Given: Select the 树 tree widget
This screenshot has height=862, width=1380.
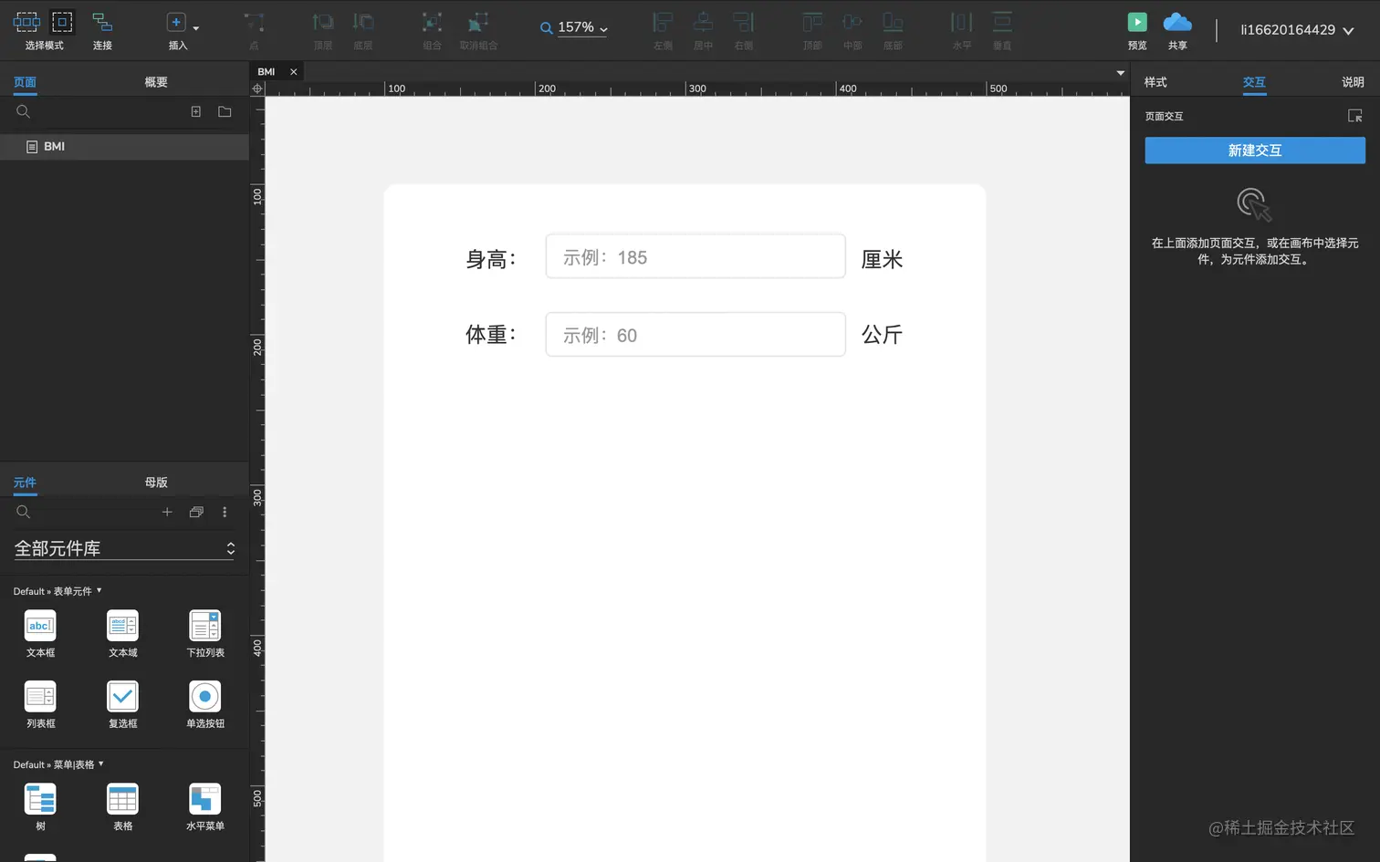Looking at the screenshot, I should tap(40, 807).
